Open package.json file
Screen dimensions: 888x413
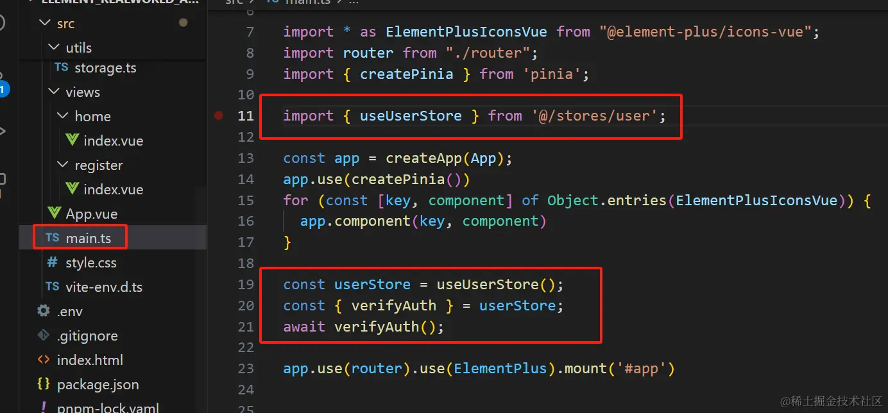click(x=98, y=384)
